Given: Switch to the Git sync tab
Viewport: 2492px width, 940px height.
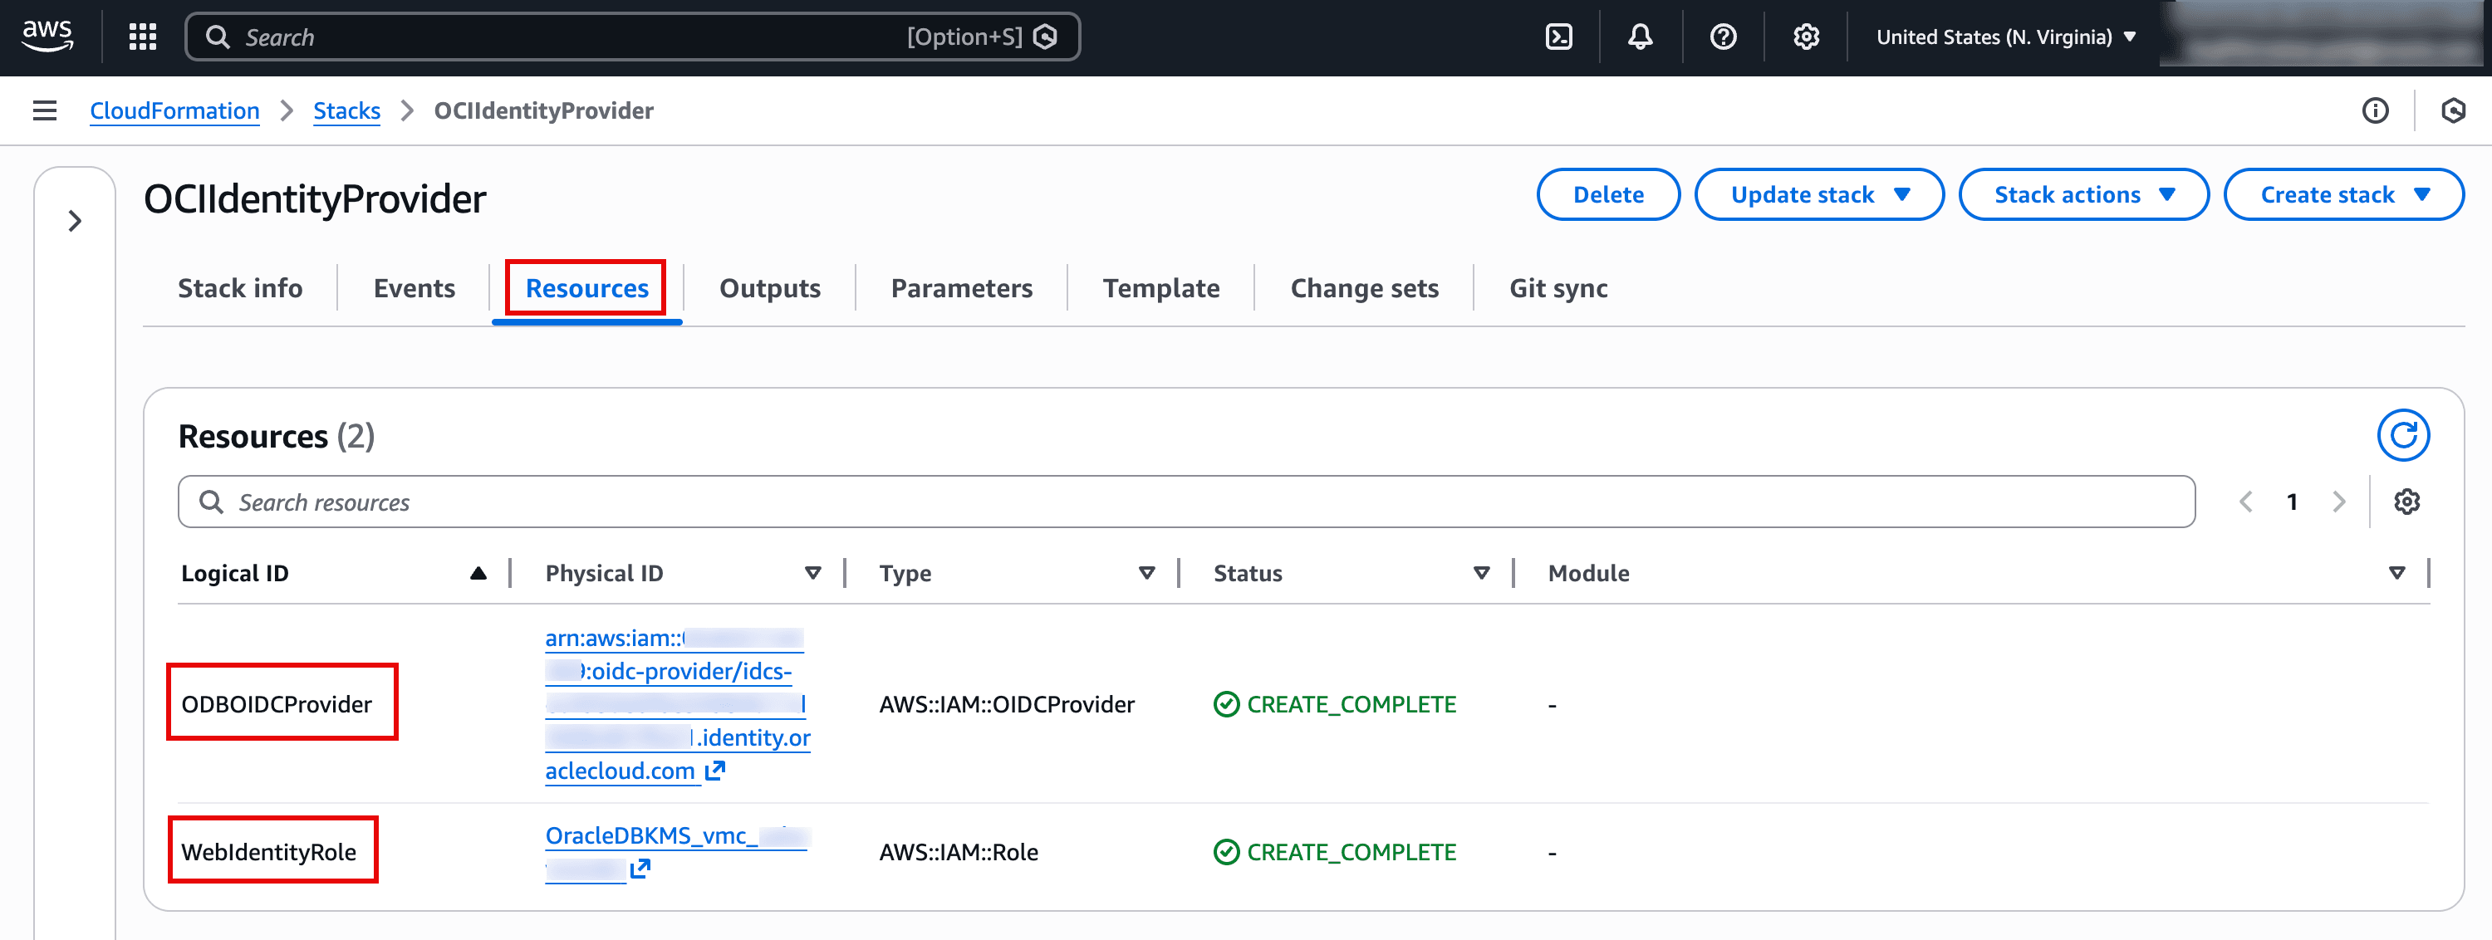Looking at the screenshot, I should pyautogui.click(x=1558, y=288).
